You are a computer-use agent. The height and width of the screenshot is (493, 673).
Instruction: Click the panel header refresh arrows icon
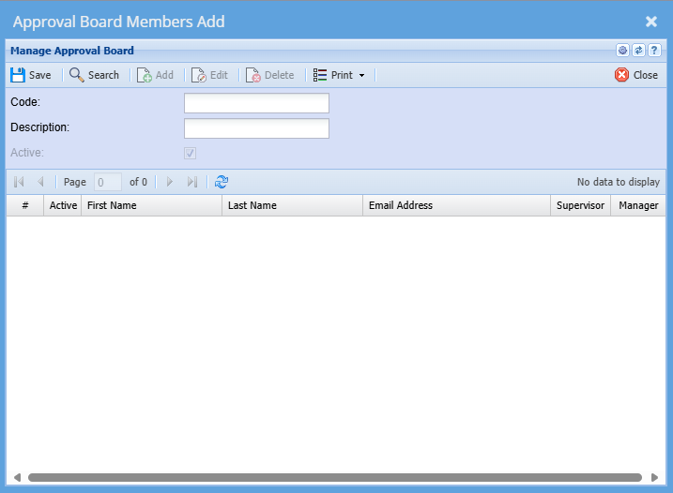click(638, 51)
